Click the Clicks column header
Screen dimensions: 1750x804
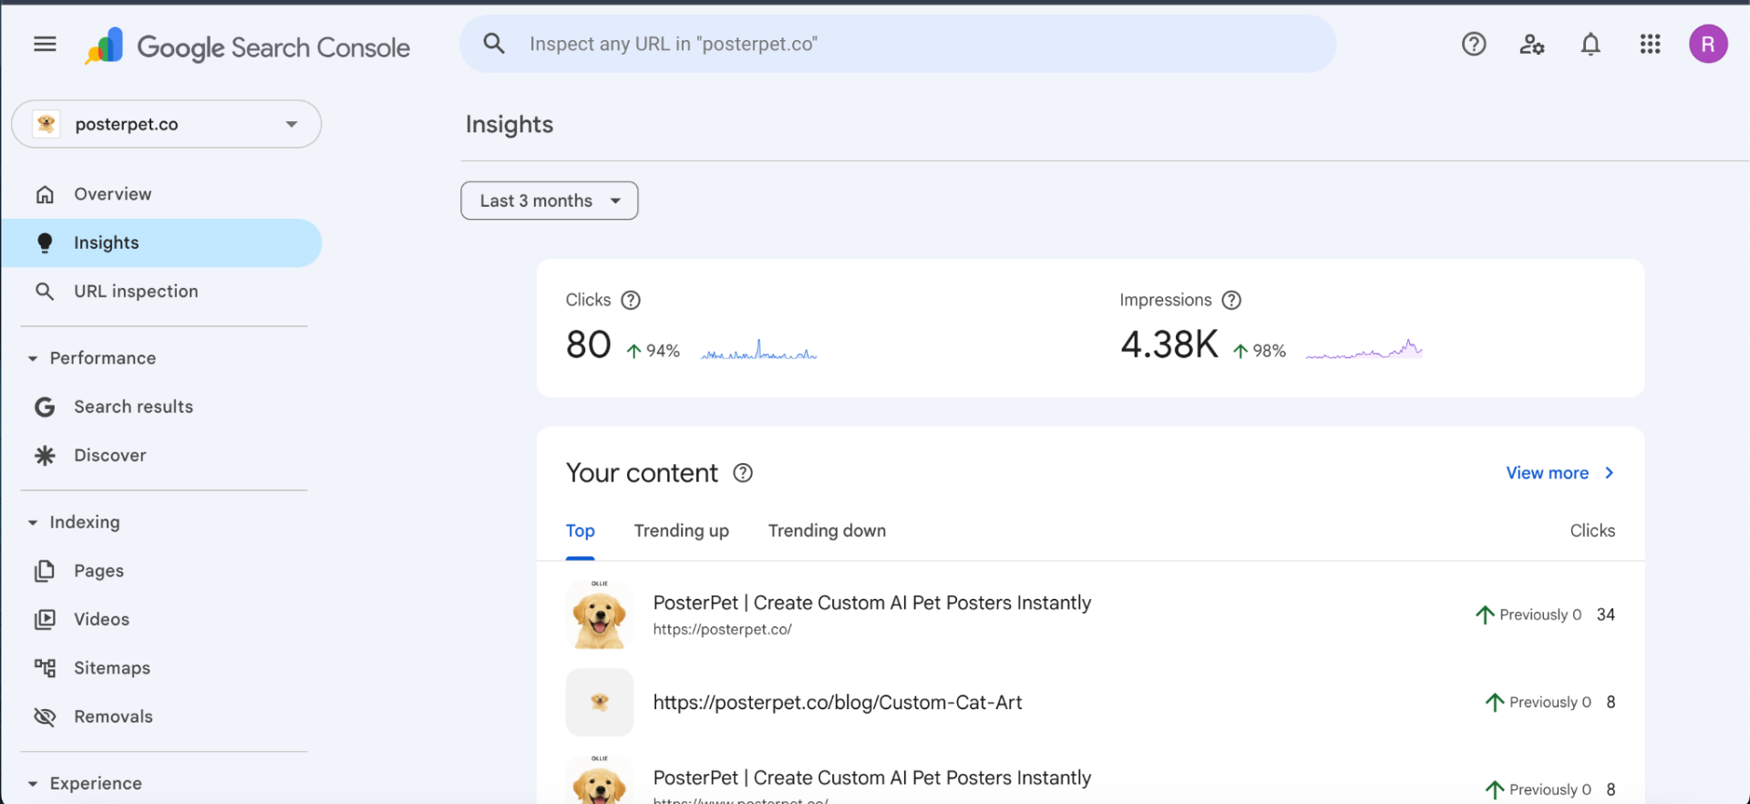[x=1592, y=531]
